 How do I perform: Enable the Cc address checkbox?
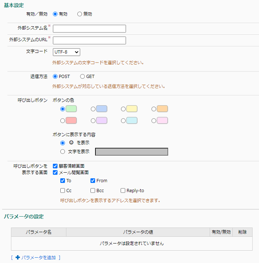[x=63, y=190]
